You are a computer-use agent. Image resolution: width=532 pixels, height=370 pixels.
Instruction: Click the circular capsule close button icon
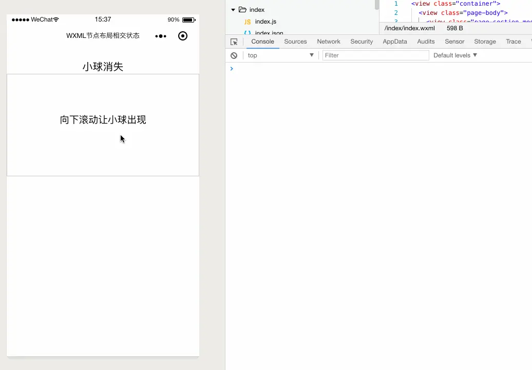(x=183, y=36)
